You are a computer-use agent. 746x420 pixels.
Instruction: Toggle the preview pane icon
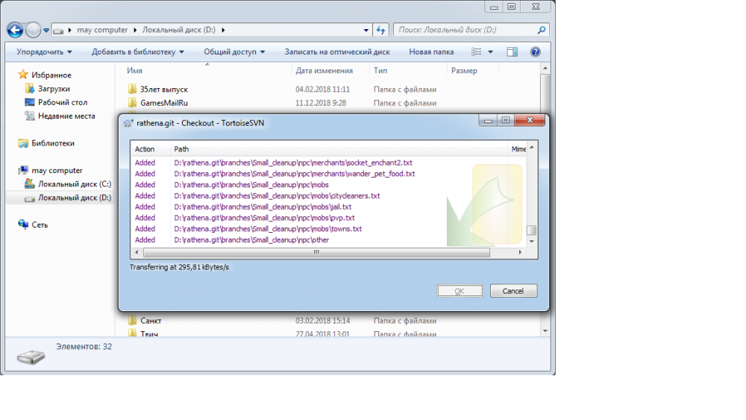point(513,52)
